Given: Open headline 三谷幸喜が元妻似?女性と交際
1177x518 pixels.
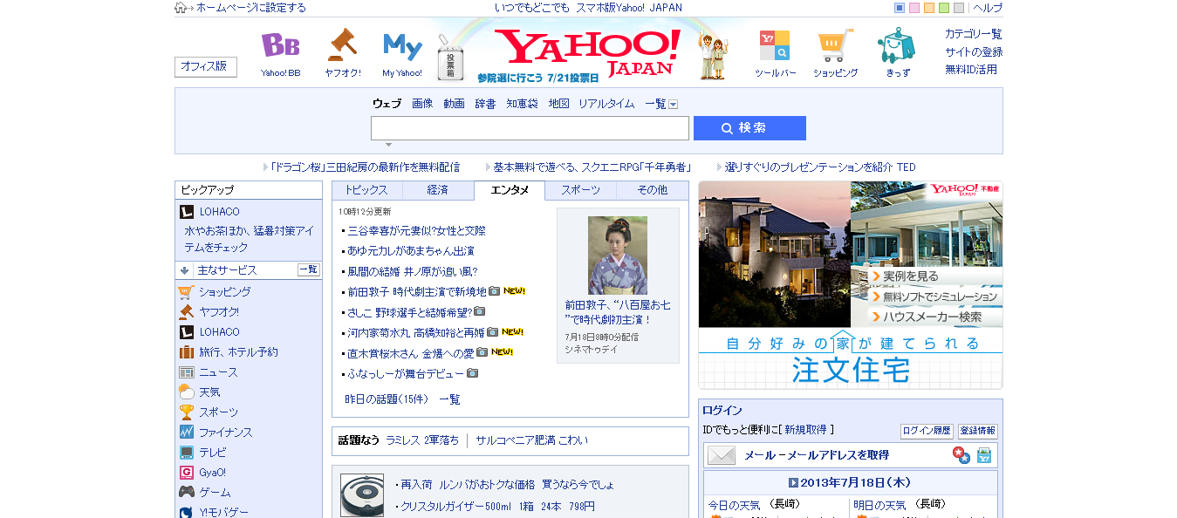Looking at the screenshot, I should tap(417, 231).
